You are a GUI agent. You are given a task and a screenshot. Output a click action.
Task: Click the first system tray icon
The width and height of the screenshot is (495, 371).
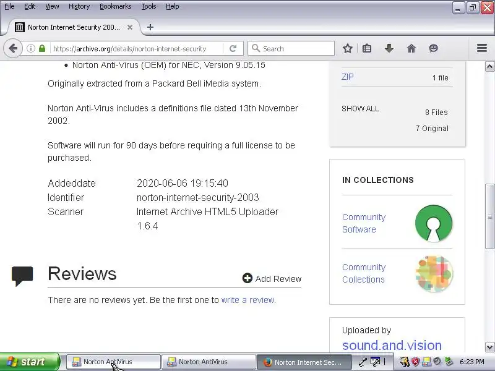405,362
